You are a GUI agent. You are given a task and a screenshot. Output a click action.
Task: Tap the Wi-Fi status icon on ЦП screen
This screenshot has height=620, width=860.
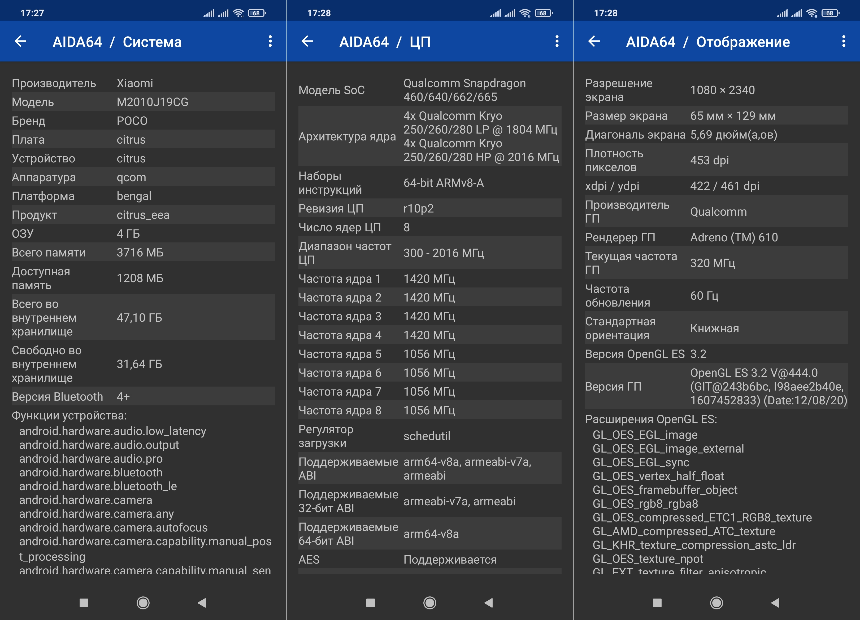click(525, 13)
